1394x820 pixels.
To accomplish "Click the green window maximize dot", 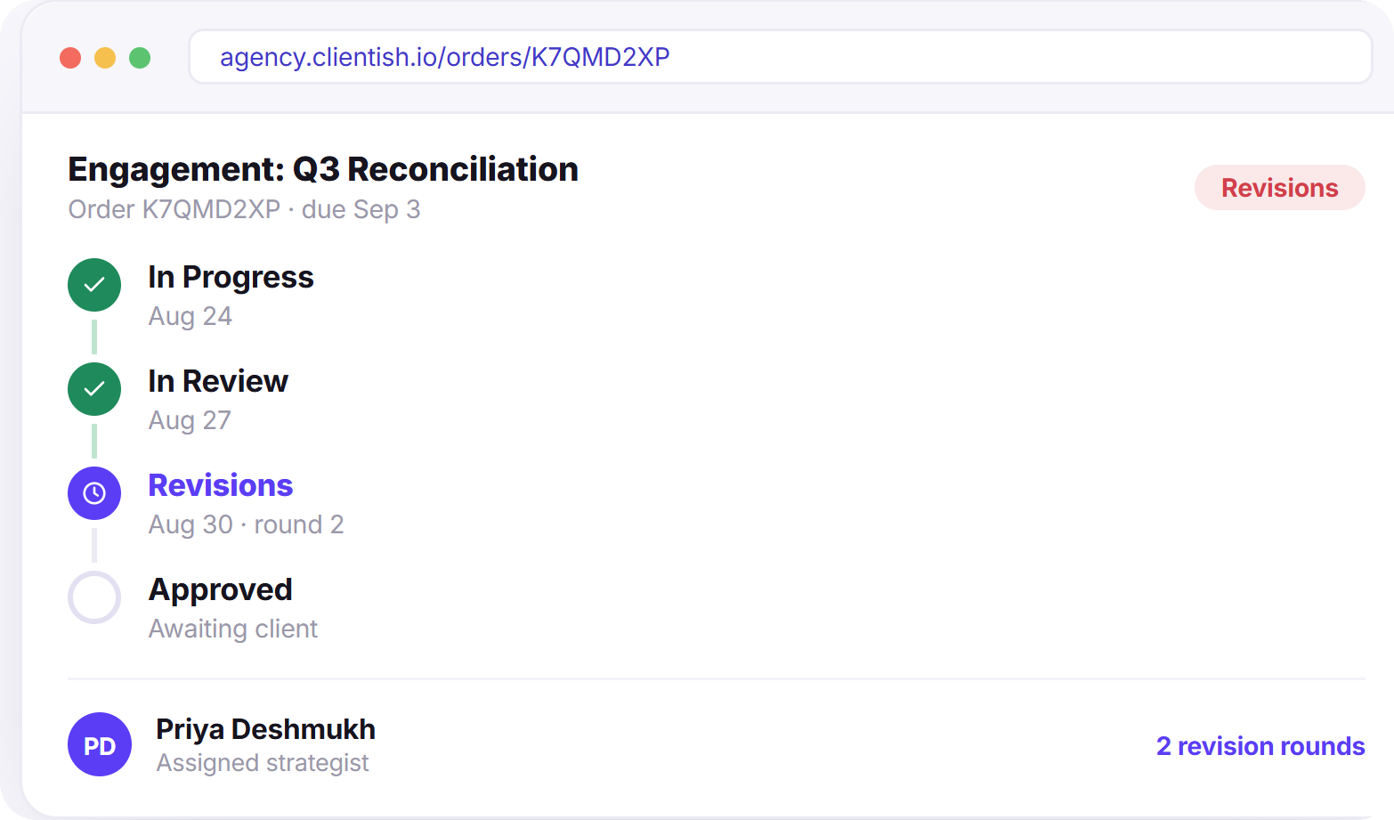I will tap(140, 58).
